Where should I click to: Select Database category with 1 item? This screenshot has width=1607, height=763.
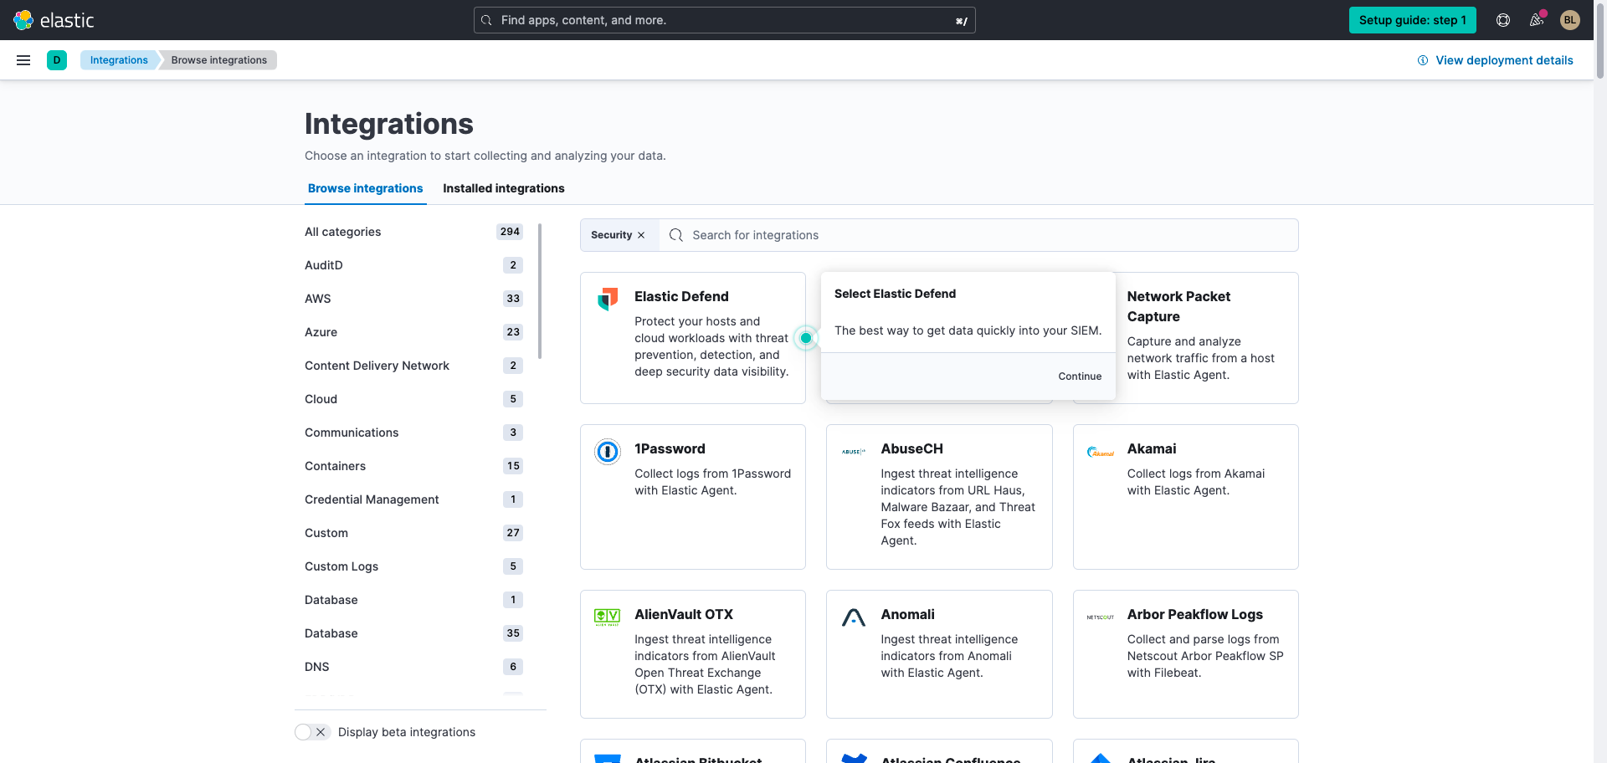[413, 600]
